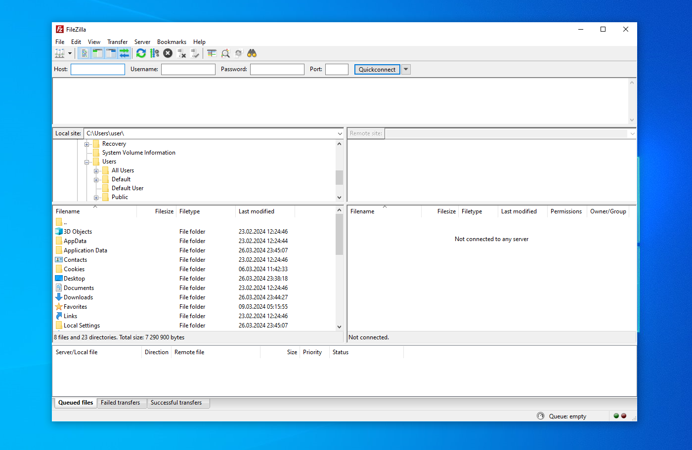Toggle the transfer queue display
The height and width of the screenshot is (450, 692).
124,53
